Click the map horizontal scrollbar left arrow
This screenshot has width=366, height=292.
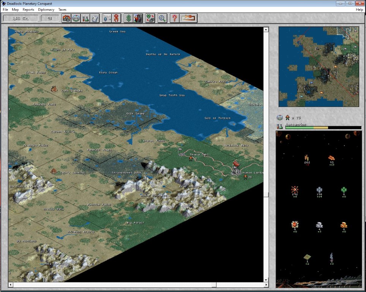tap(11, 285)
